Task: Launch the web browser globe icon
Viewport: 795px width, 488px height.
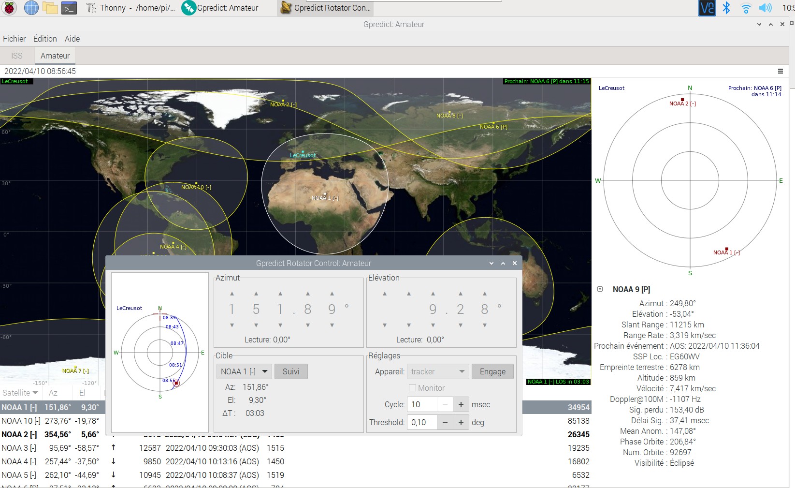Action: 31,8
